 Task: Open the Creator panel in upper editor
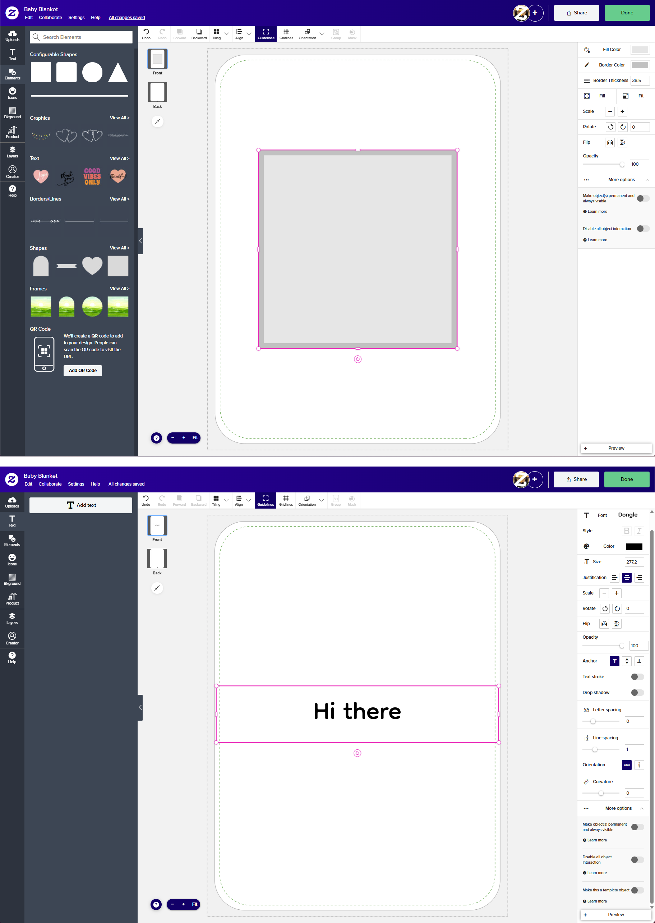[13, 172]
